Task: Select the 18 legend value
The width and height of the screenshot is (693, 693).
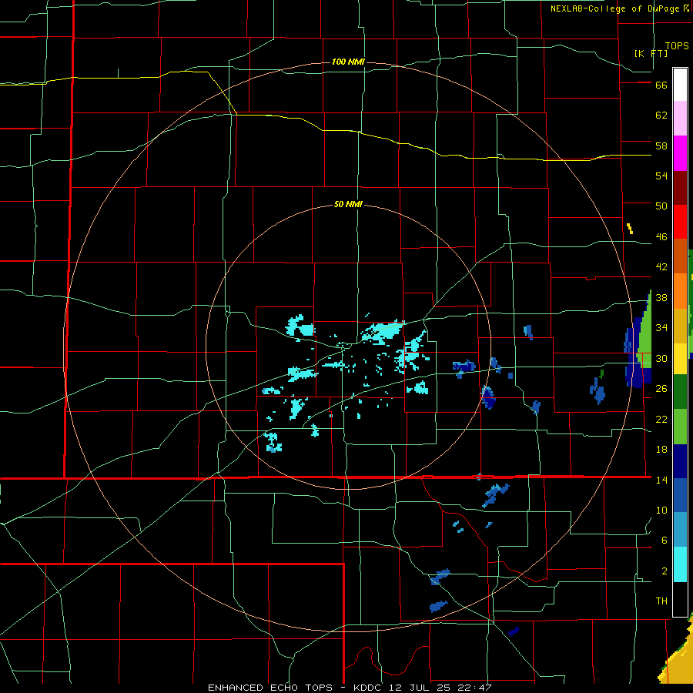Action: click(x=661, y=450)
